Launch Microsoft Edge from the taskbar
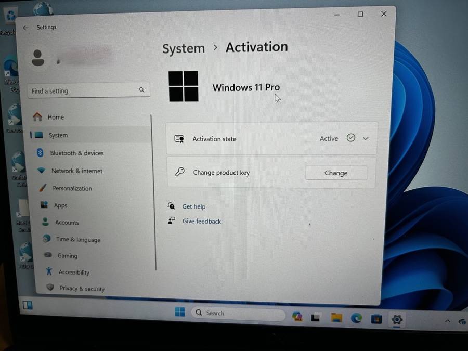 [x=356, y=318]
